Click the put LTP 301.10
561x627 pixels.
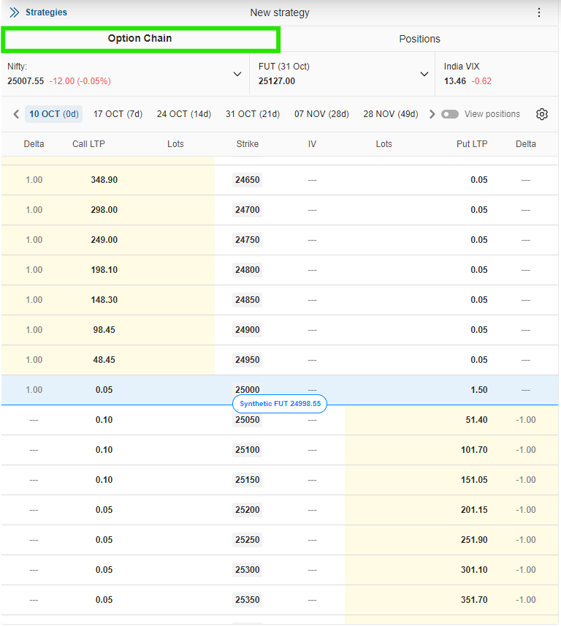[474, 570]
